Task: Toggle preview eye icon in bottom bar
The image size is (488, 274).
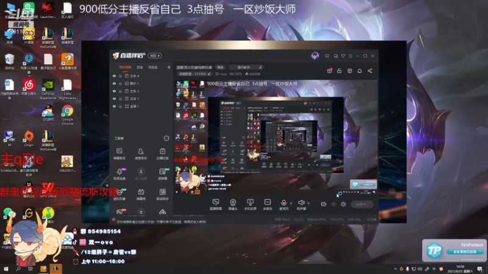Action: pyautogui.click(x=334, y=204)
